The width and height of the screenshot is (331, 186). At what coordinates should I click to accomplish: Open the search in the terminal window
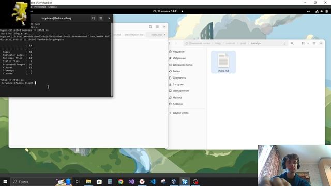coord(94,18)
